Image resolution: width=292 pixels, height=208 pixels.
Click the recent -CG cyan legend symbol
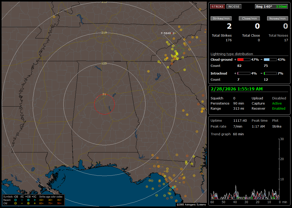click(16, 200)
